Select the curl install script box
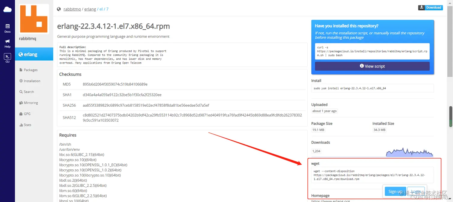The width and height of the screenshot is (453, 202). pyautogui.click(x=372, y=51)
